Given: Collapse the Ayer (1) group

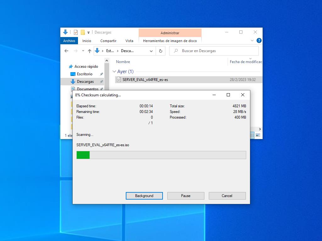Looking at the screenshot, I should coord(114,72).
